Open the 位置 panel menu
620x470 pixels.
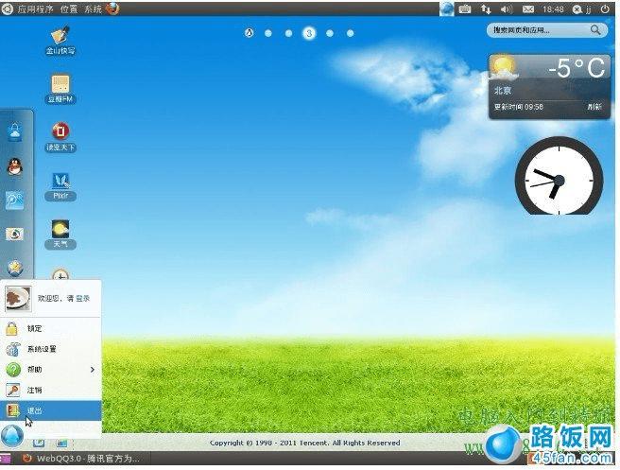coord(69,9)
